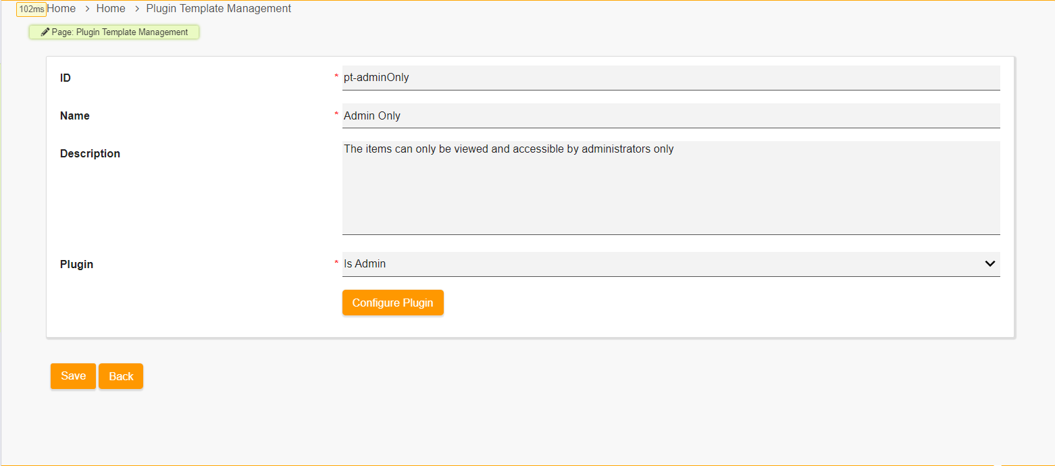This screenshot has width=1055, height=466.
Task: Select the Plugin Template Management breadcrumb
Action: point(219,9)
